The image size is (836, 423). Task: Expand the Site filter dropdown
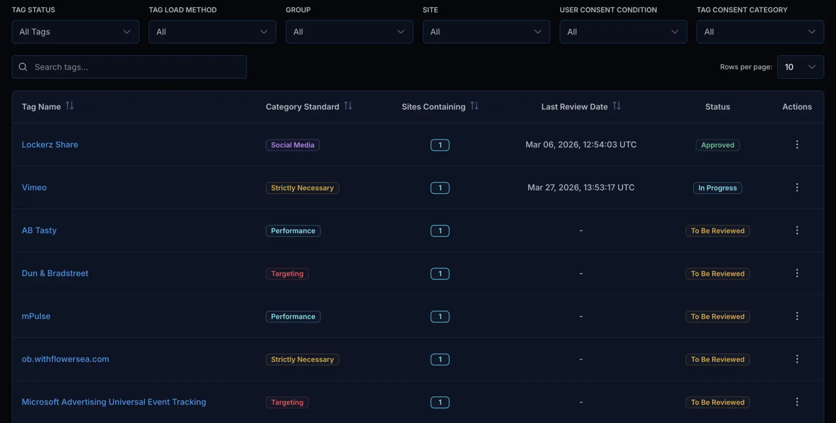(486, 32)
